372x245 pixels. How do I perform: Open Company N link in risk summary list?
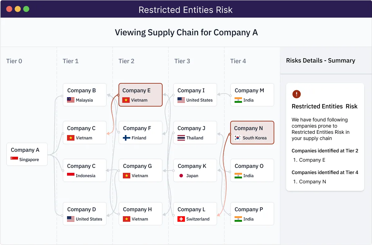coord(312,182)
